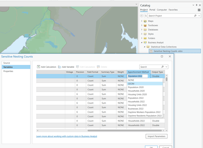
Task: Click the OK button
Action: point(151,147)
